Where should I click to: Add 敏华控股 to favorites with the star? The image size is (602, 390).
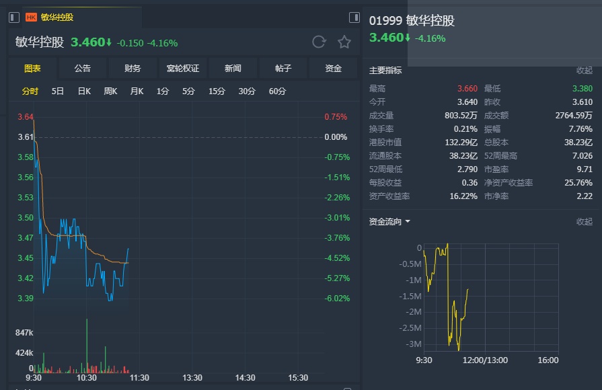click(x=344, y=42)
